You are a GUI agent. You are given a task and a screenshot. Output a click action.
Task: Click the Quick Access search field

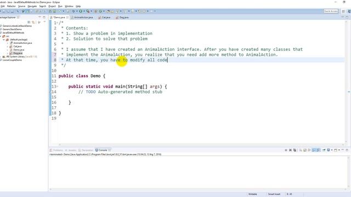[331, 11]
